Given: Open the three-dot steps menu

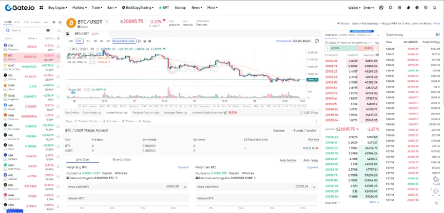Looking at the screenshot, I should tap(316, 121).
